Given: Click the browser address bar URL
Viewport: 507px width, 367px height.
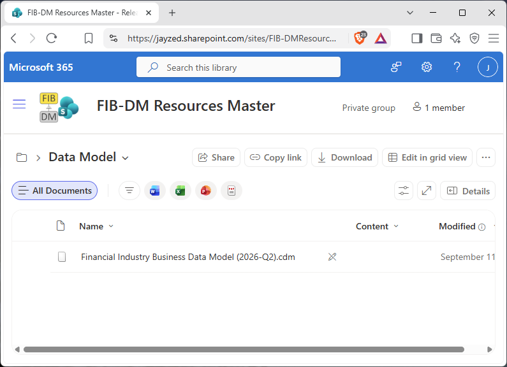Looking at the screenshot, I should [x=231, y=38].
